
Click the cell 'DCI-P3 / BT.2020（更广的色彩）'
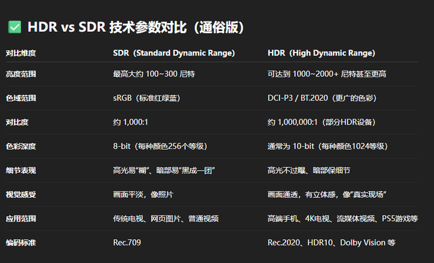point(322,98)
